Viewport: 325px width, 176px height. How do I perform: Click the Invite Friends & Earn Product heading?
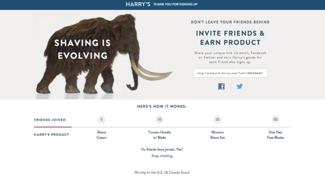coord(230,38)
